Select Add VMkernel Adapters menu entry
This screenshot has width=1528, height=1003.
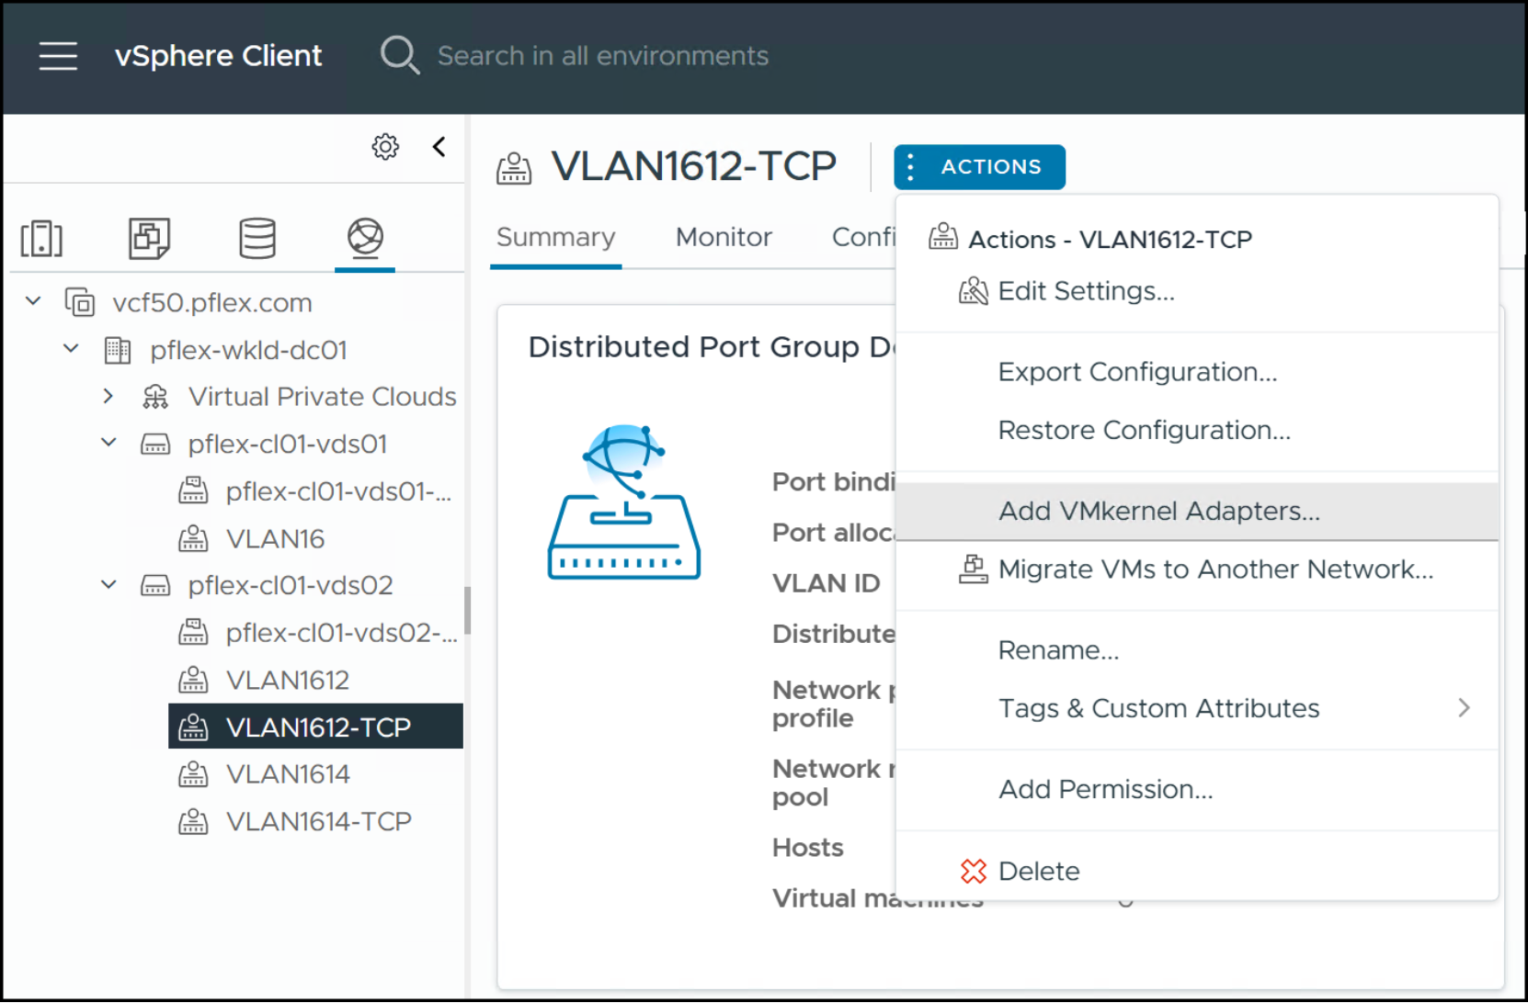(1197, 512)
